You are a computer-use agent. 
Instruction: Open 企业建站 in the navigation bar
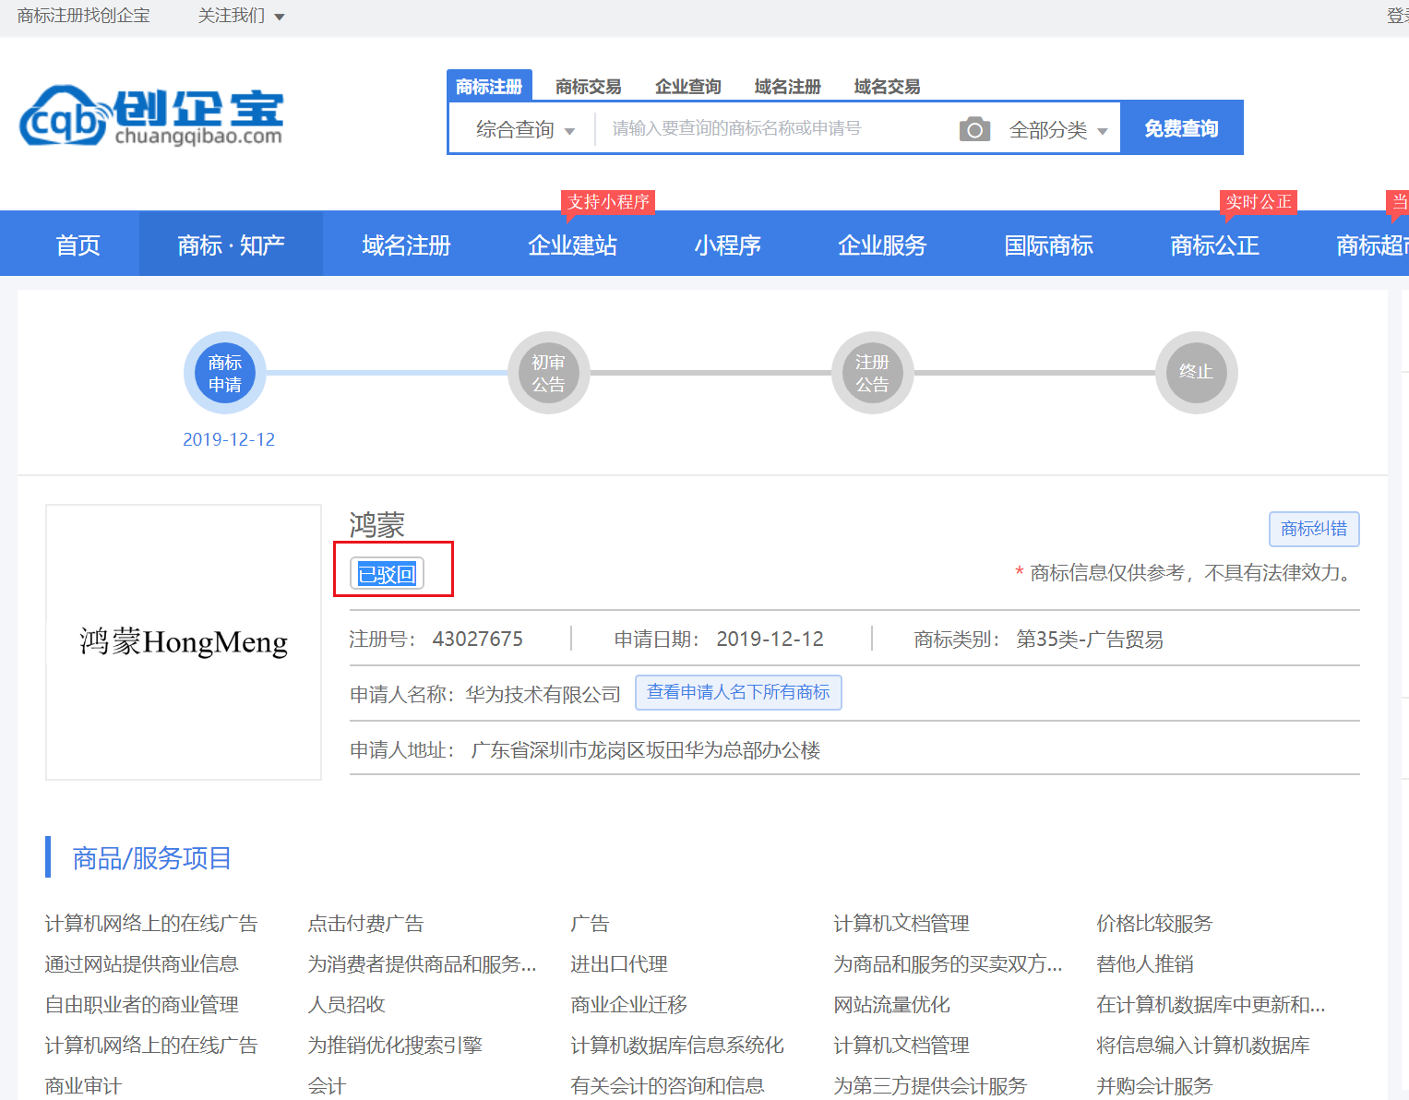pyautogui.click(x=572, y=245)
